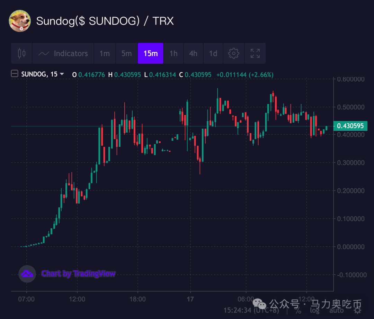Click the date label 17 on time axis
Screen dimensions: 374x319
coord(190,299)
